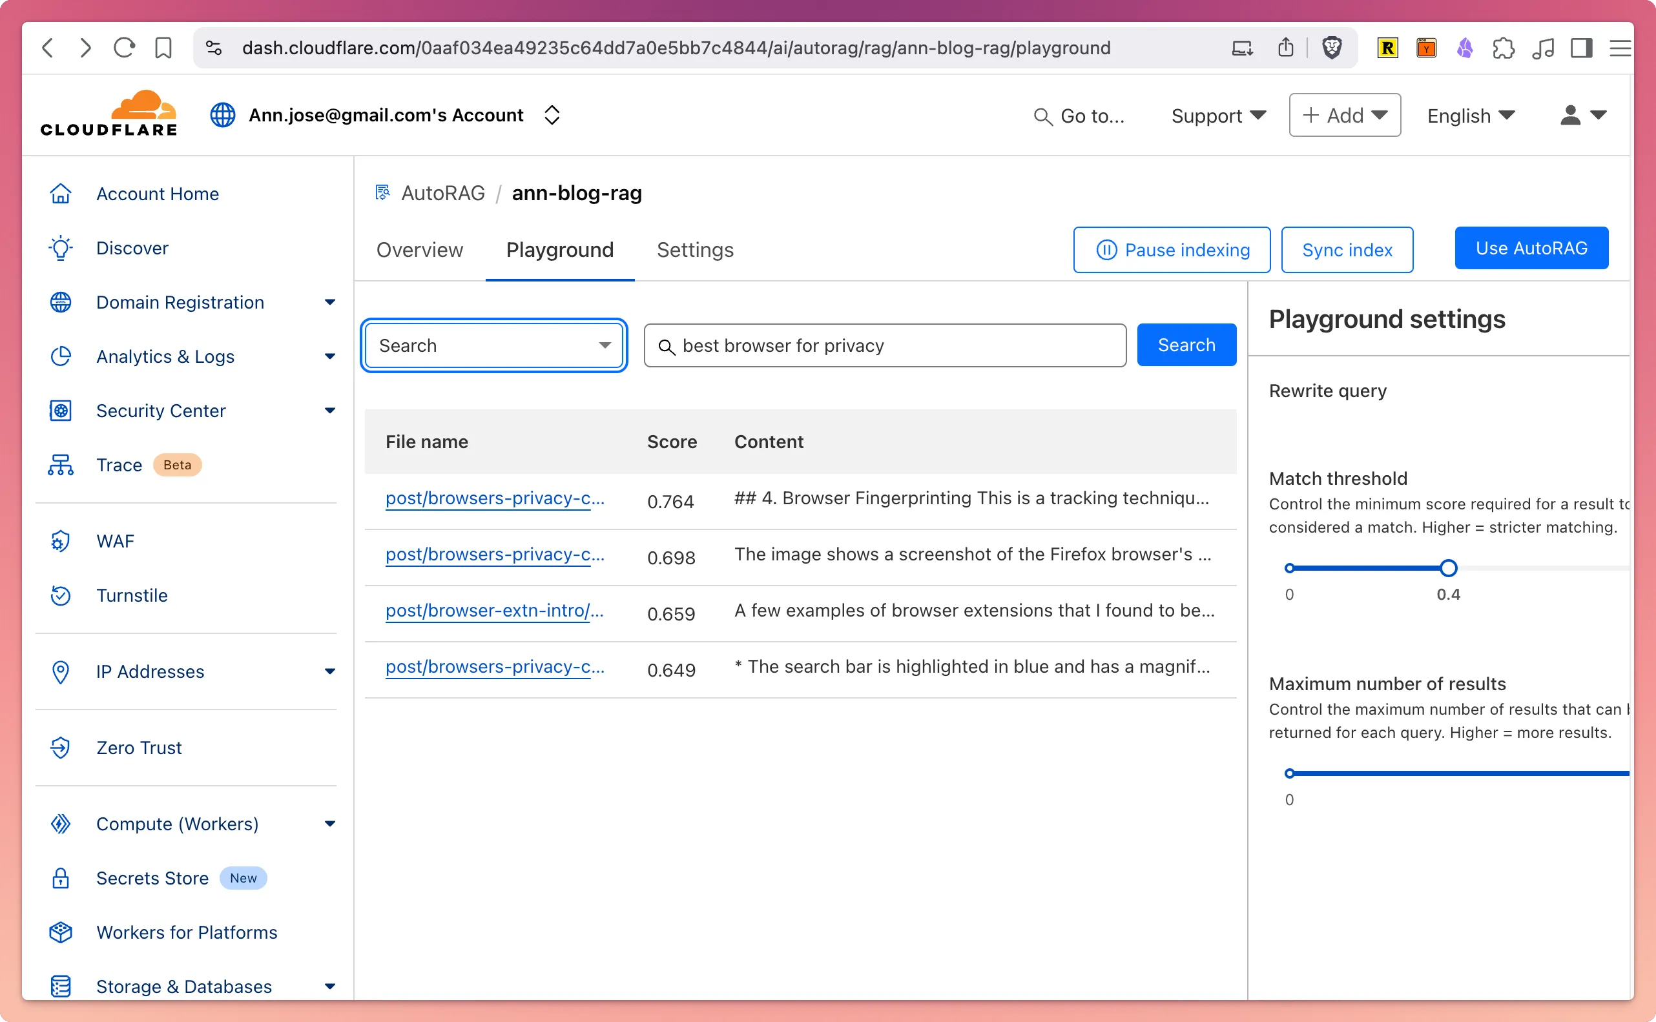Open the Search mode dropdown
The height and width of the screenshot is (1022, 1656).
493,345
